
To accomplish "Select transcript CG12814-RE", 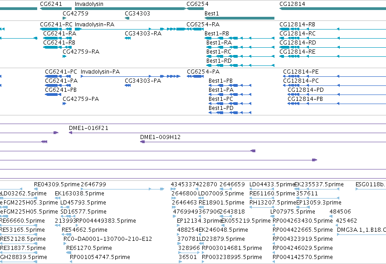I will tap(298, 52).
